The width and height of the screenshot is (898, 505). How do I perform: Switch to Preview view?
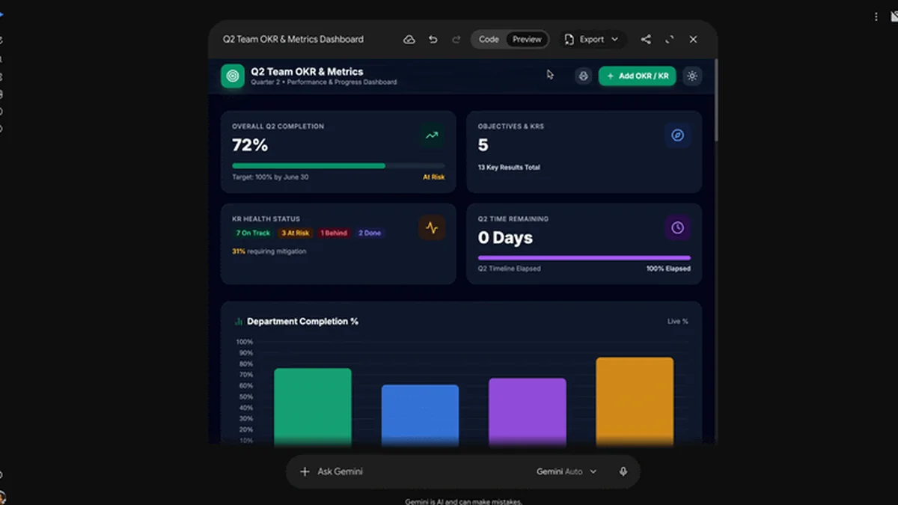tap(527, 40)
